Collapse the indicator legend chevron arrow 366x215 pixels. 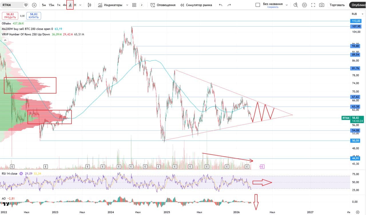pyautogui.click(x=5, y=40)
